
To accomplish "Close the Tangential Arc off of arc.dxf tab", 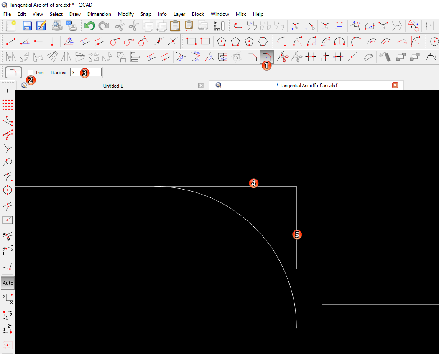I will point(395,85).
